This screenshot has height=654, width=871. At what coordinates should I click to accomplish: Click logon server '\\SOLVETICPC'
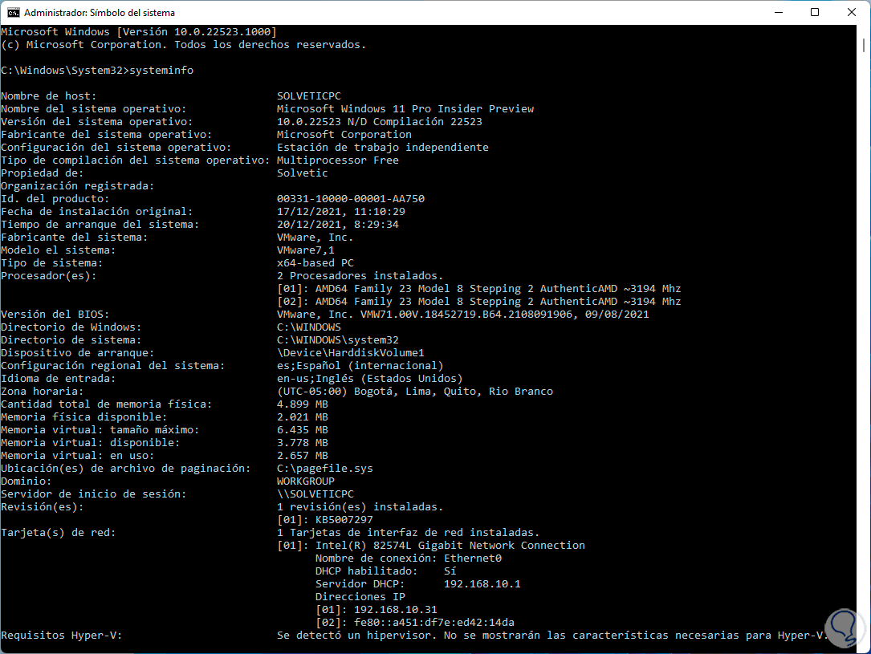click(315, 494)
